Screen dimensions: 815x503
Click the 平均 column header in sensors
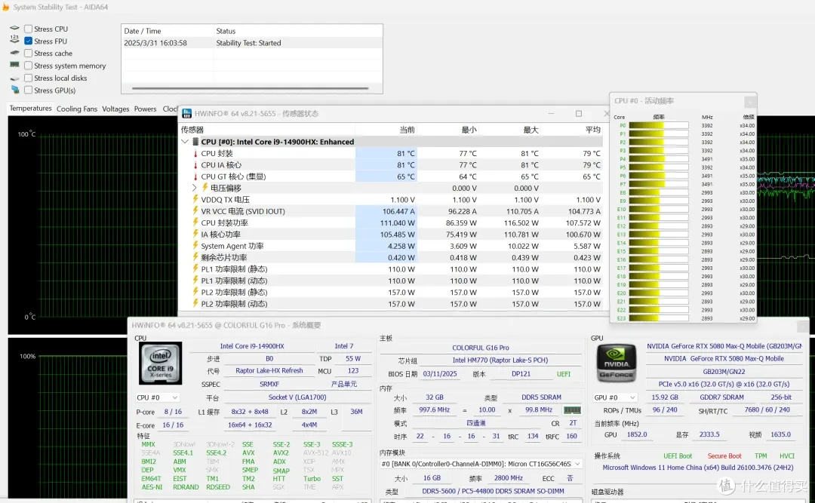click(x=592, y=130)
